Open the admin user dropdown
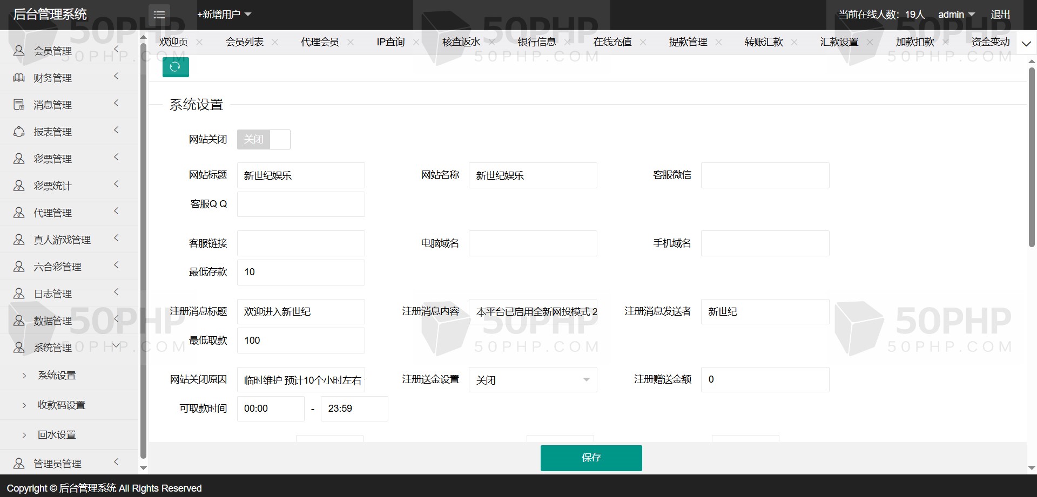Screen dimensions: 1037x497 pyautogui.click(x=956, y=15)
